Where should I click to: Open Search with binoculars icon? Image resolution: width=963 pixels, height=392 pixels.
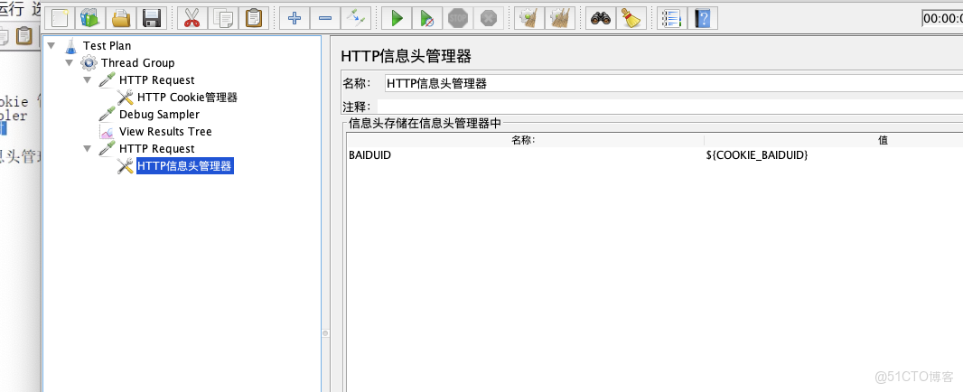click(x=600, y=18)
